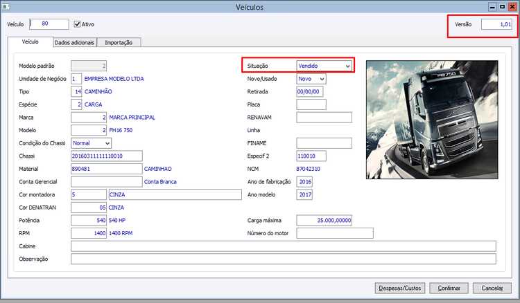Click the Chassi input field
Screen dimensions: 520x303
click(x=107, y=156)
